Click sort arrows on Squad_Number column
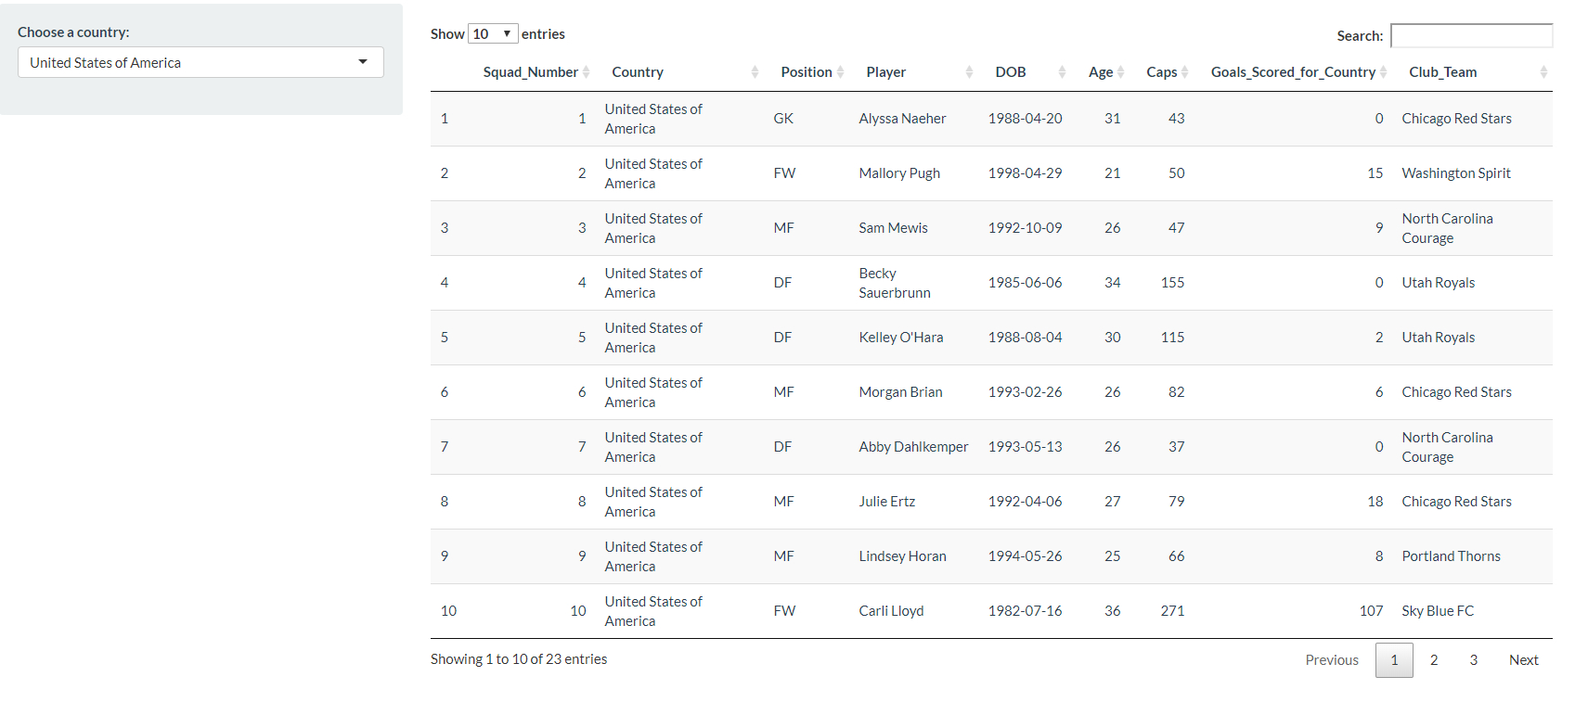 [586, 72]
